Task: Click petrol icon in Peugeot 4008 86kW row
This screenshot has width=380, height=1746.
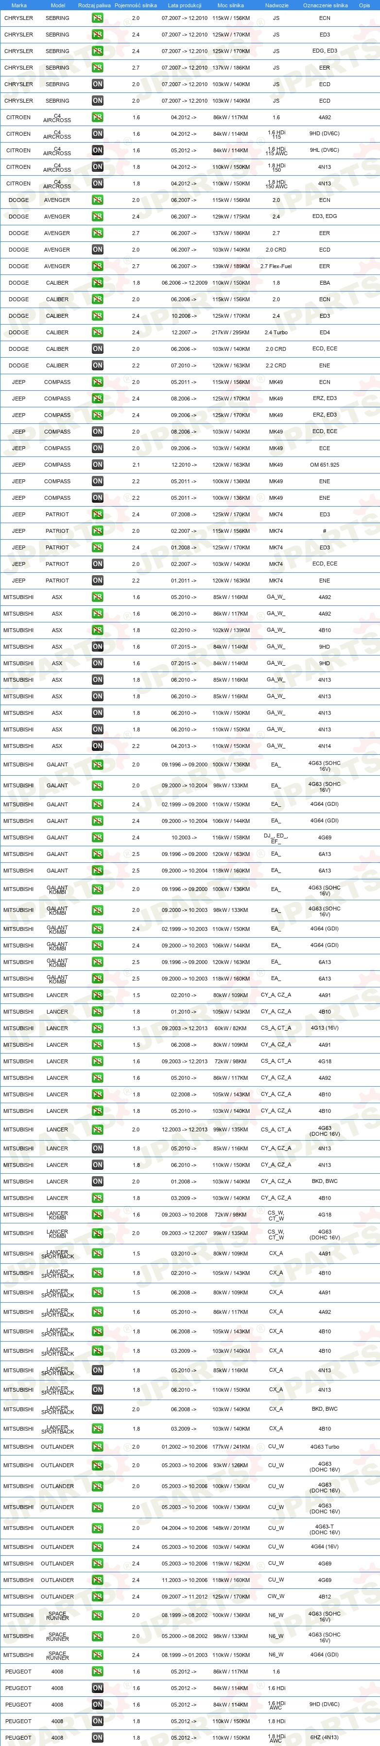Action: 98,1672
